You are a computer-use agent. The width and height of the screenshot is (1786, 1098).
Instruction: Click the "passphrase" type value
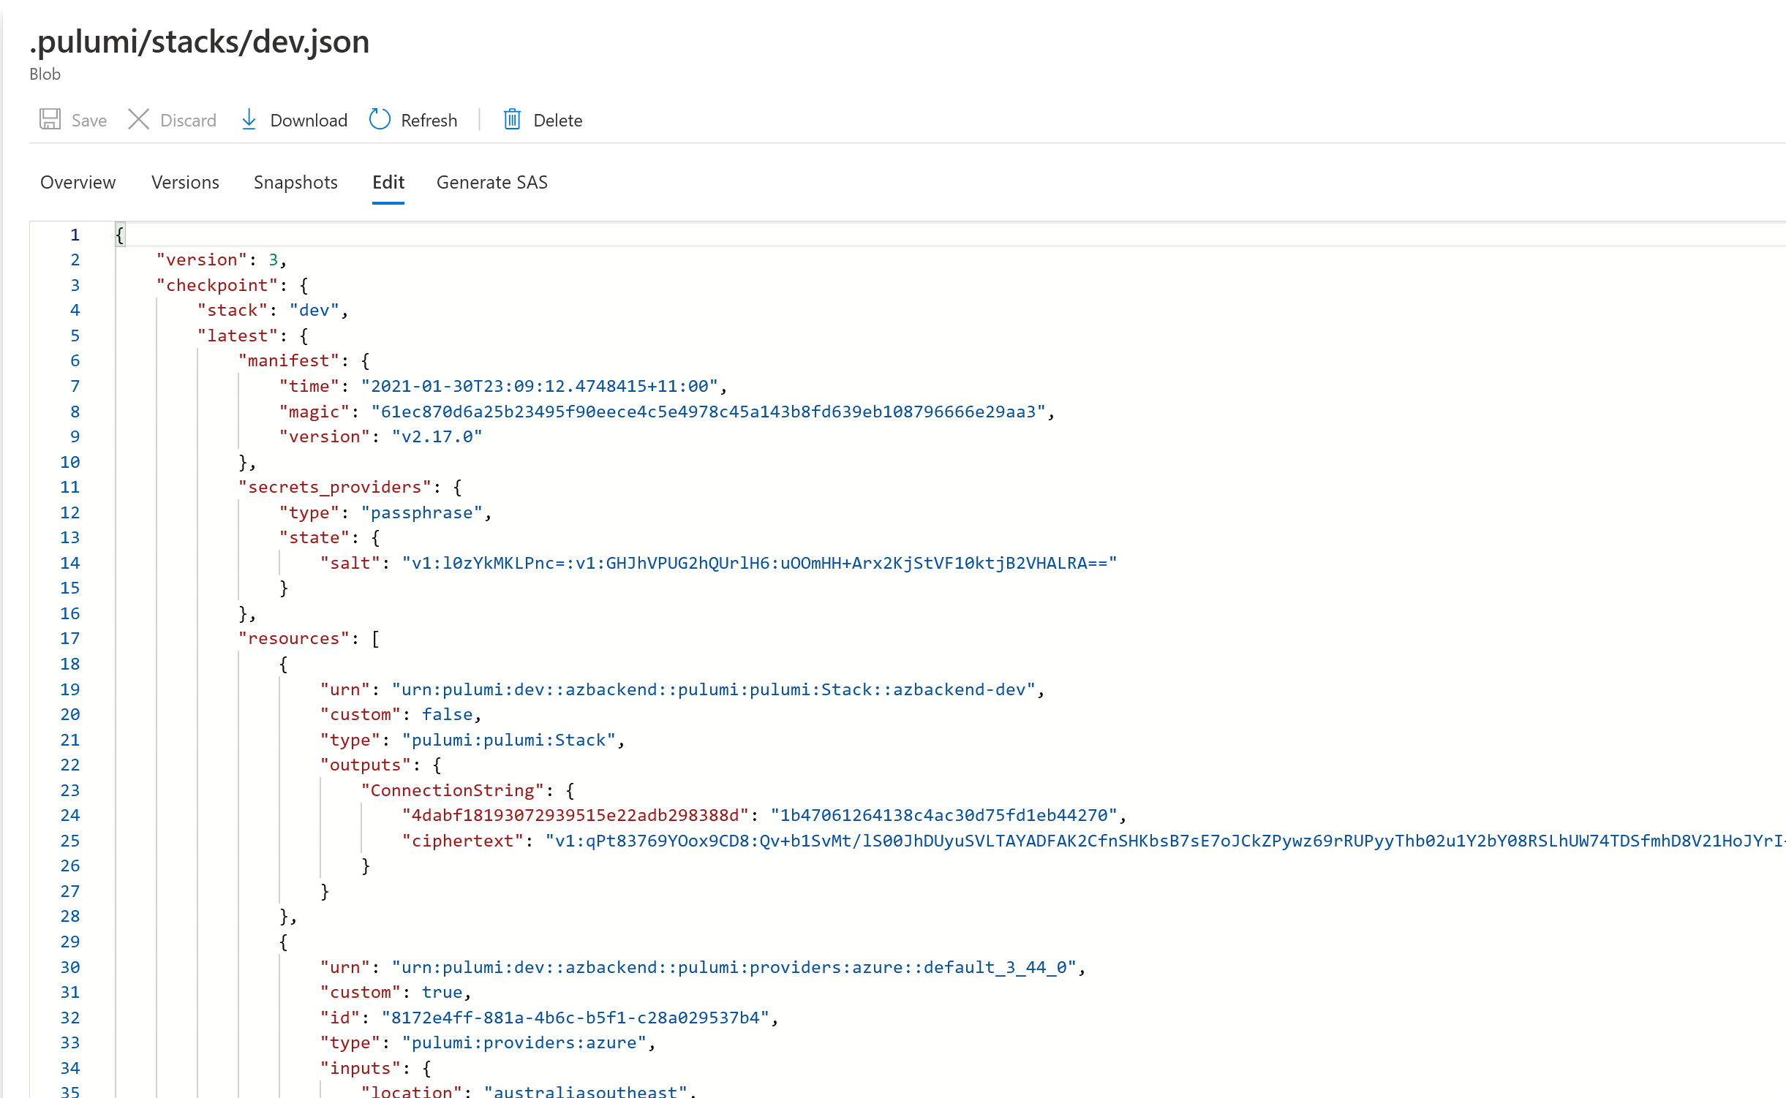422,512
